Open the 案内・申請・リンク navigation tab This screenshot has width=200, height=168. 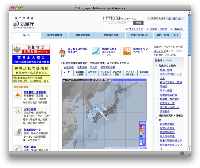click(x=168, y=35)
